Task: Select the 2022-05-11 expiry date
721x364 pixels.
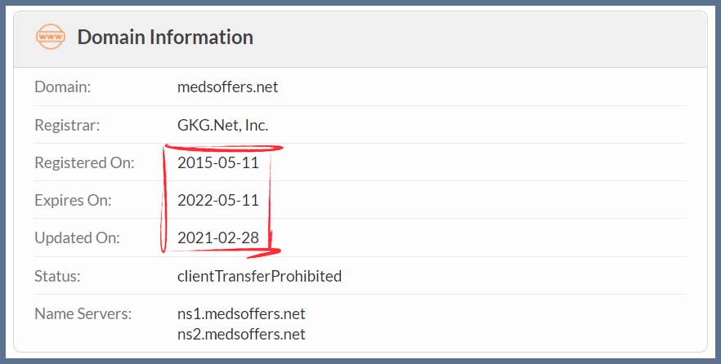Action: [218, 200]
